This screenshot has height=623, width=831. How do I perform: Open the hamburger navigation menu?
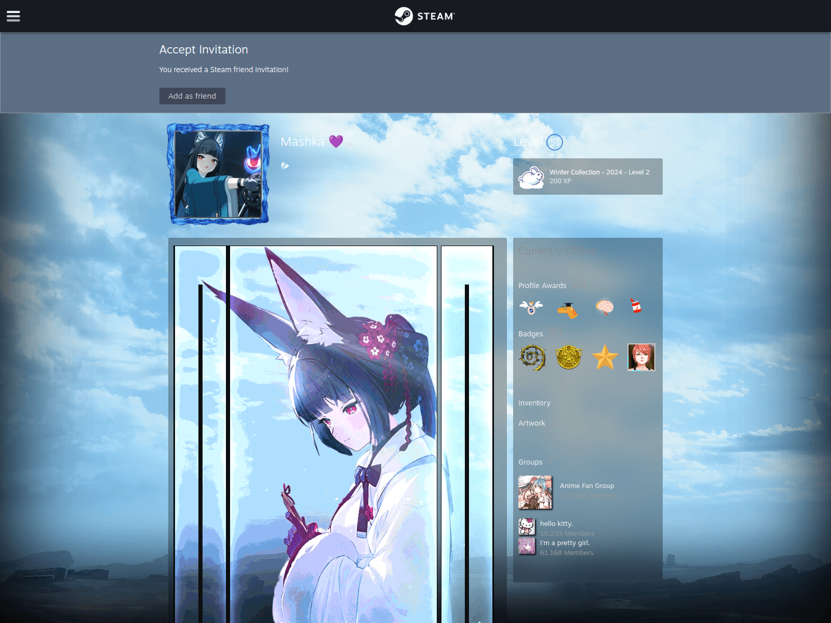pyautogui.click(x=14, y=16)
